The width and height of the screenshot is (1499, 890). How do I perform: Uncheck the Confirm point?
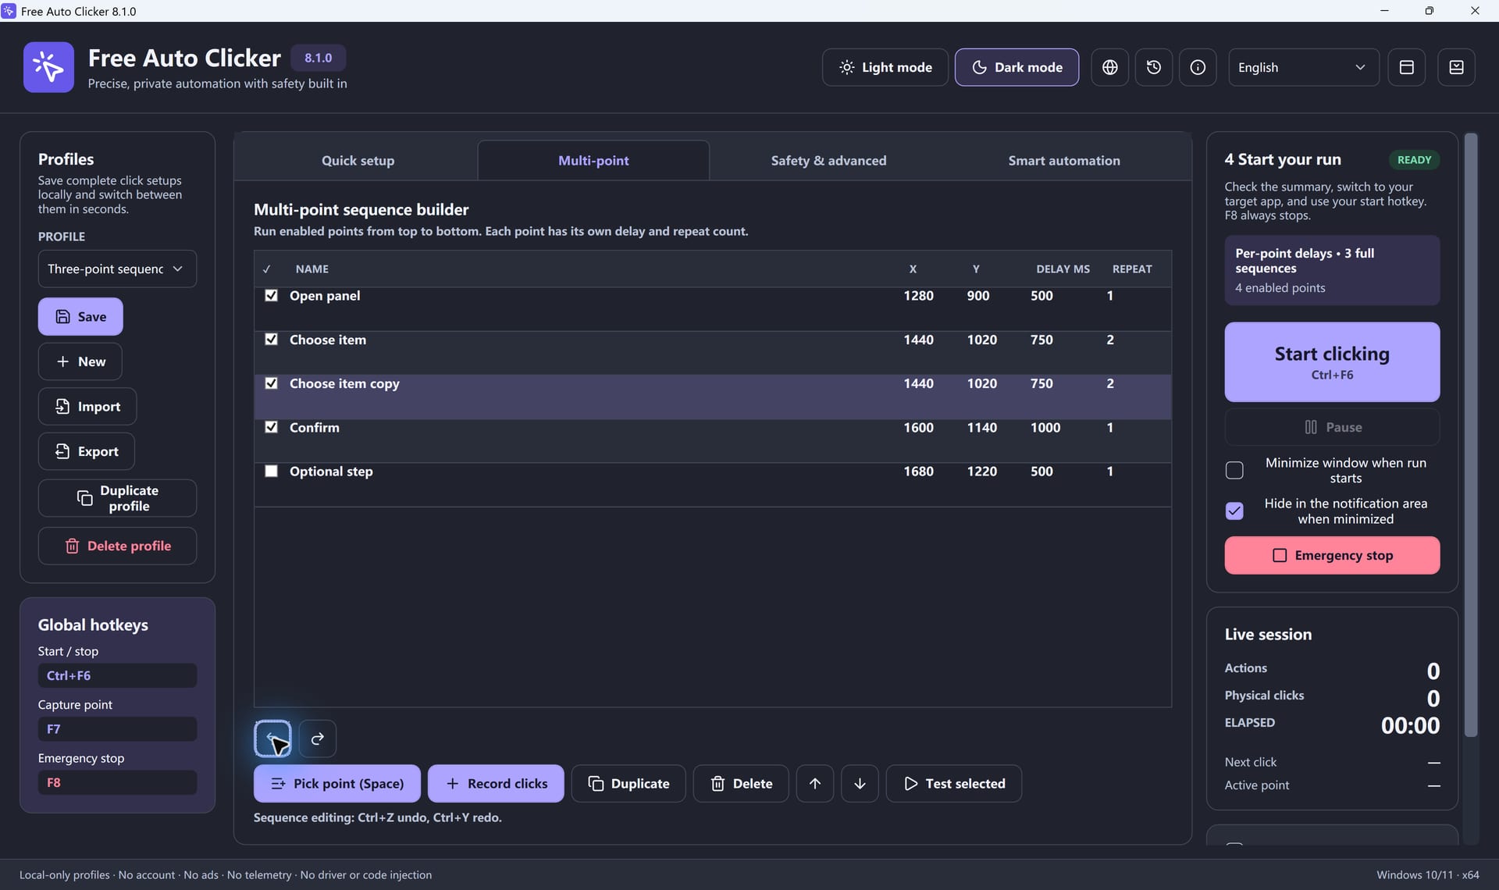tap(271, 427)
